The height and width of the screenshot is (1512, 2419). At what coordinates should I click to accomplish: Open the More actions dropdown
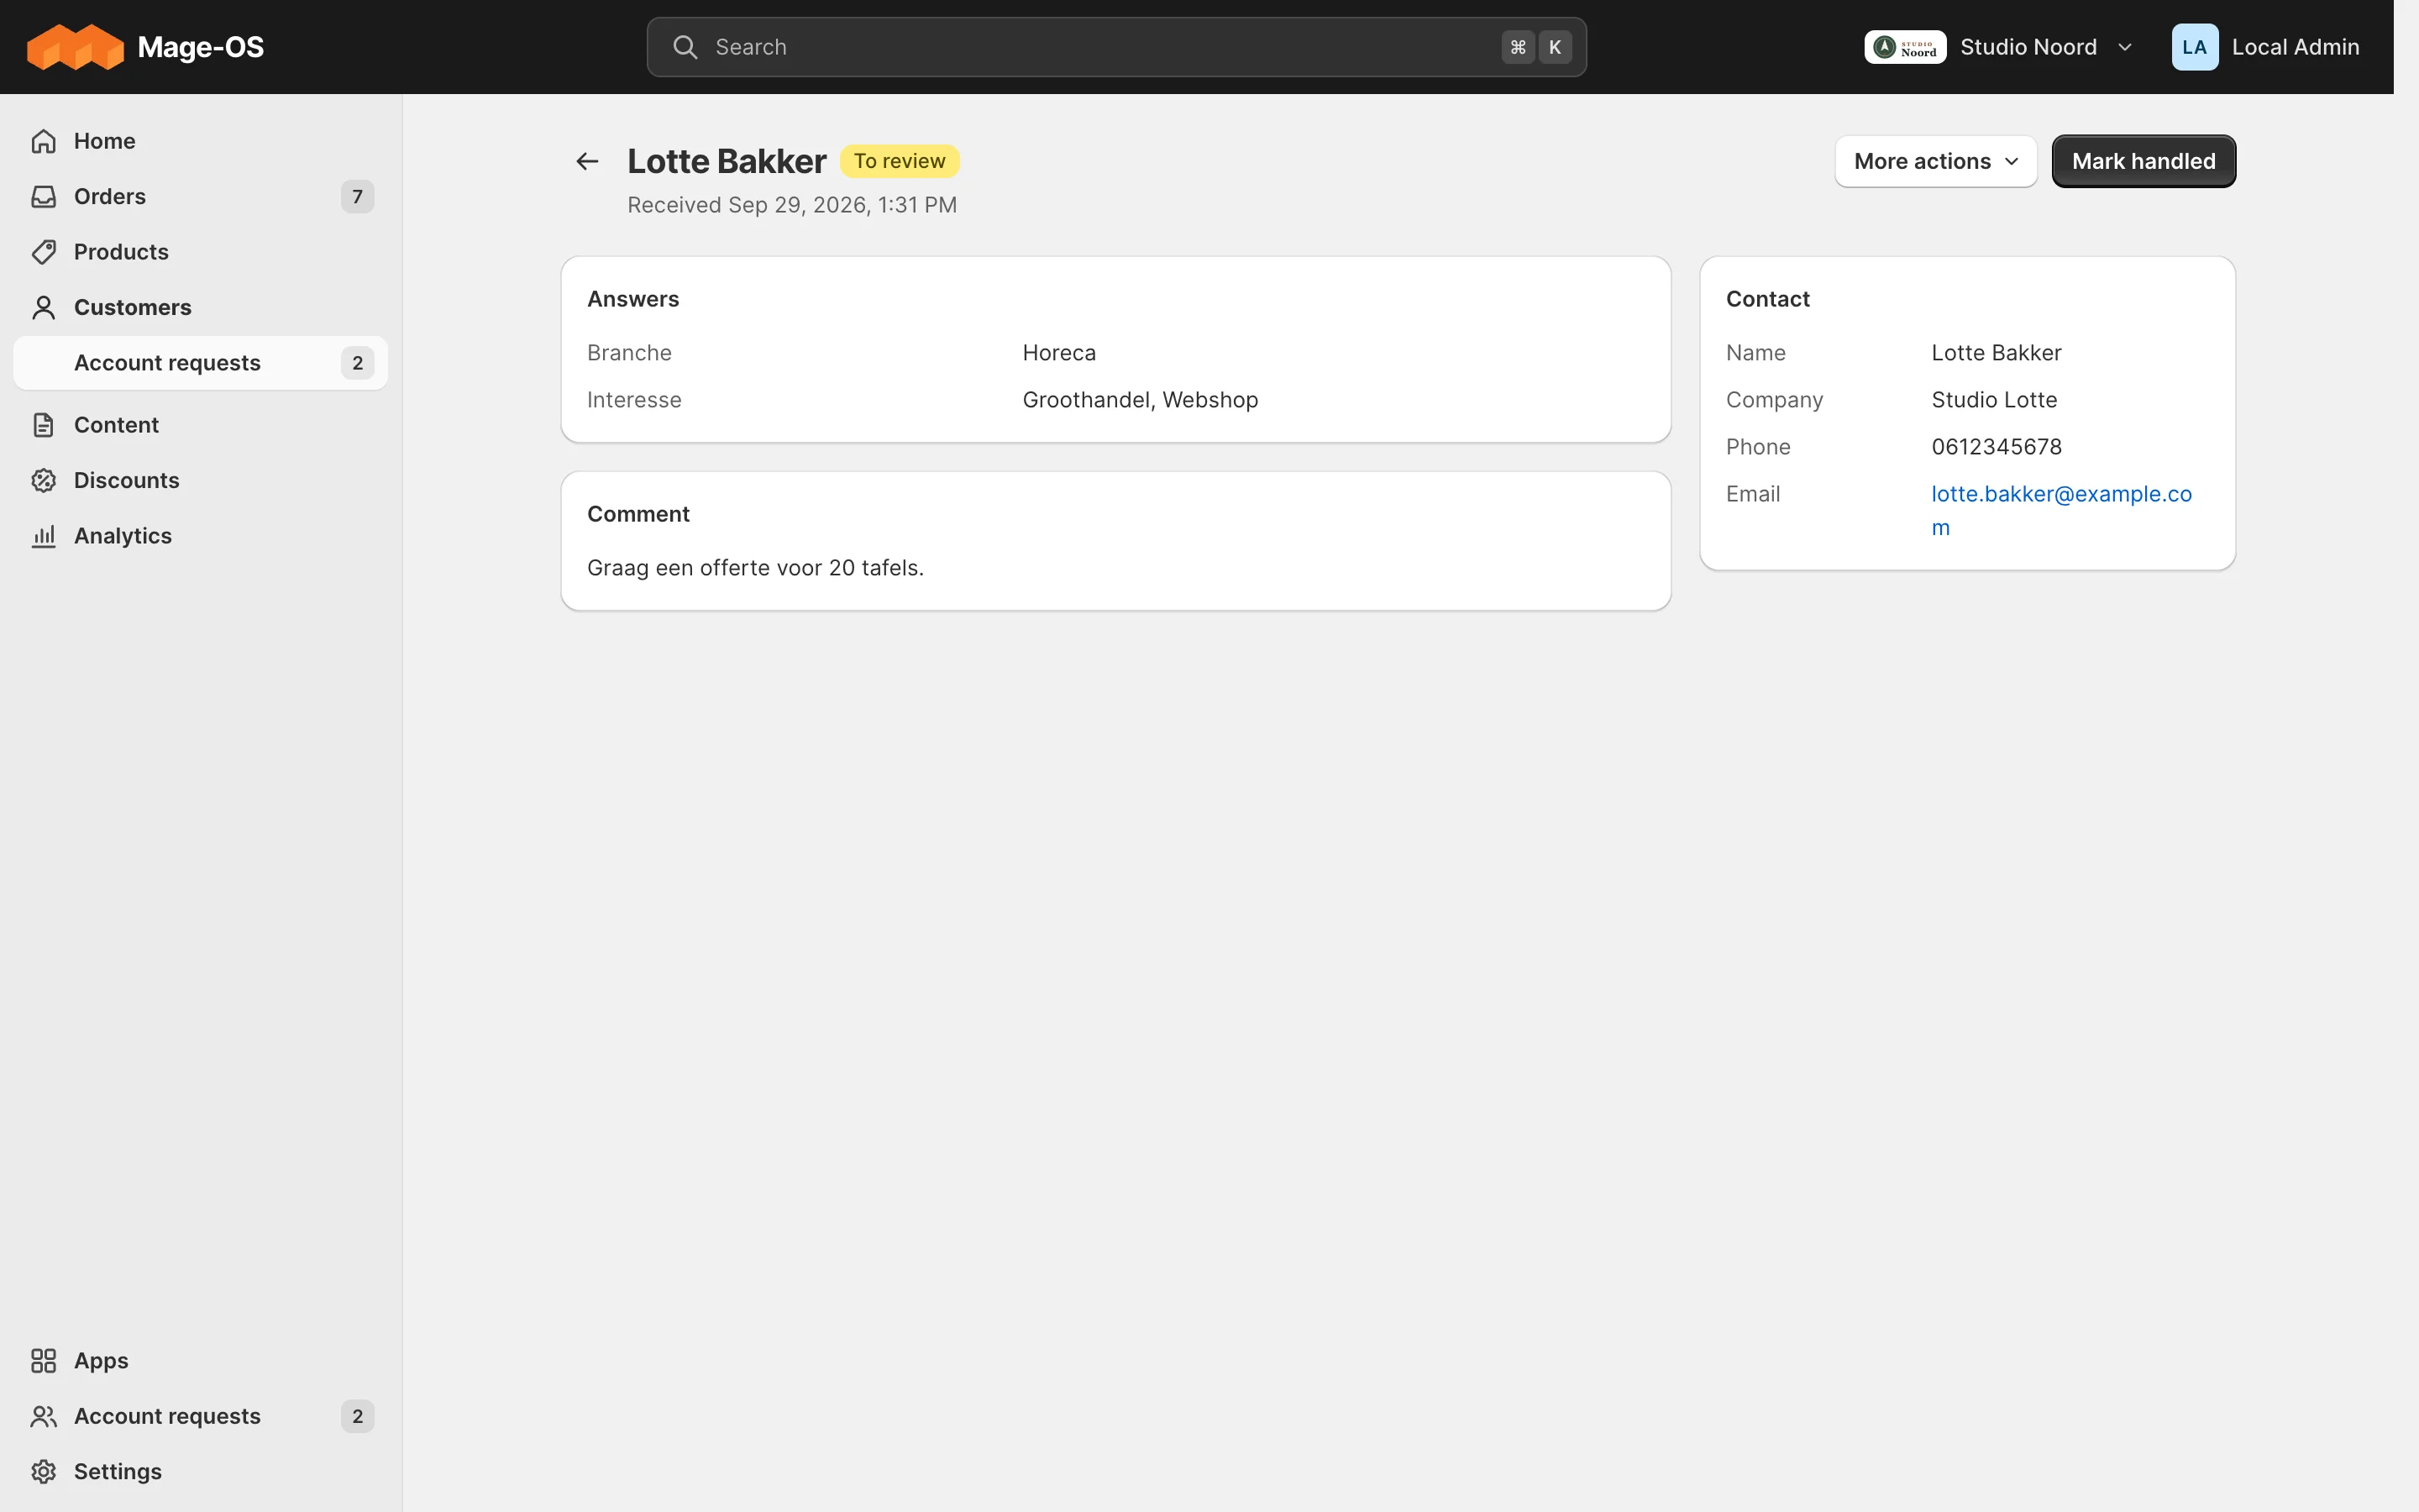tap(1935, 161)
